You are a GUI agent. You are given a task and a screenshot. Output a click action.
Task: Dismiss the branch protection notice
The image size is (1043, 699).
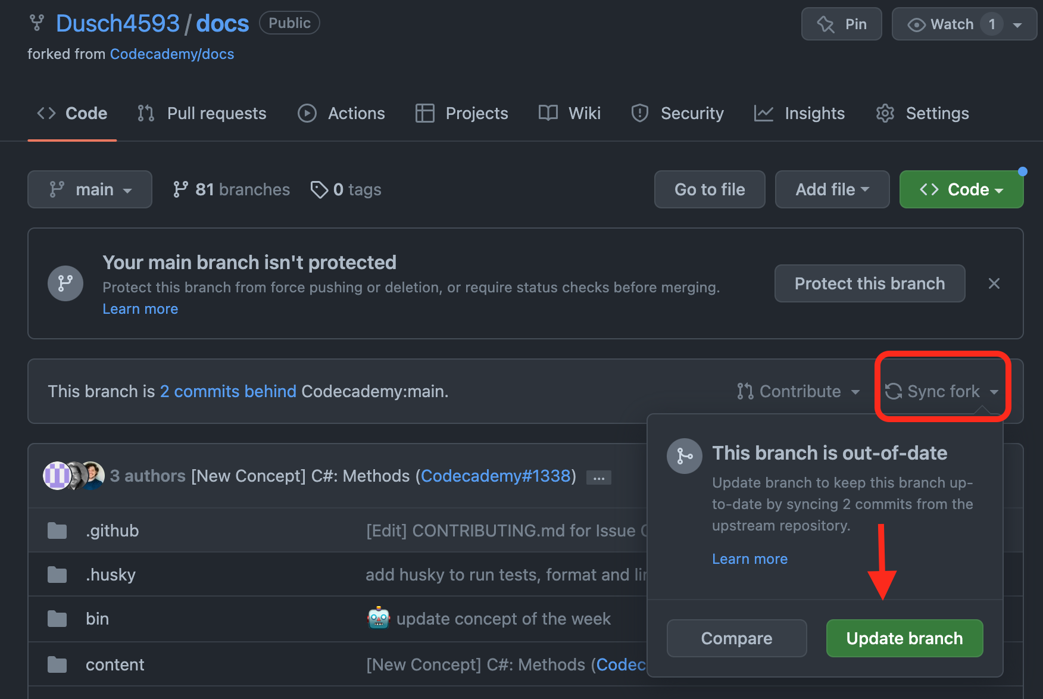tap(994, 283)
